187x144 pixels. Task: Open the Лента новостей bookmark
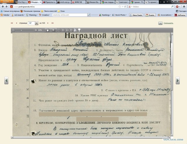pyautogui.click(x=49, y=11)
